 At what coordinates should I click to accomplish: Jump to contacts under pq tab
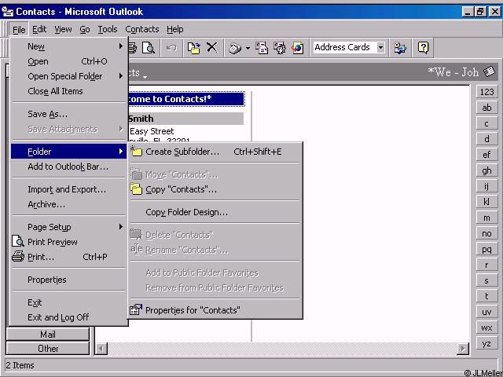[486, 249]
